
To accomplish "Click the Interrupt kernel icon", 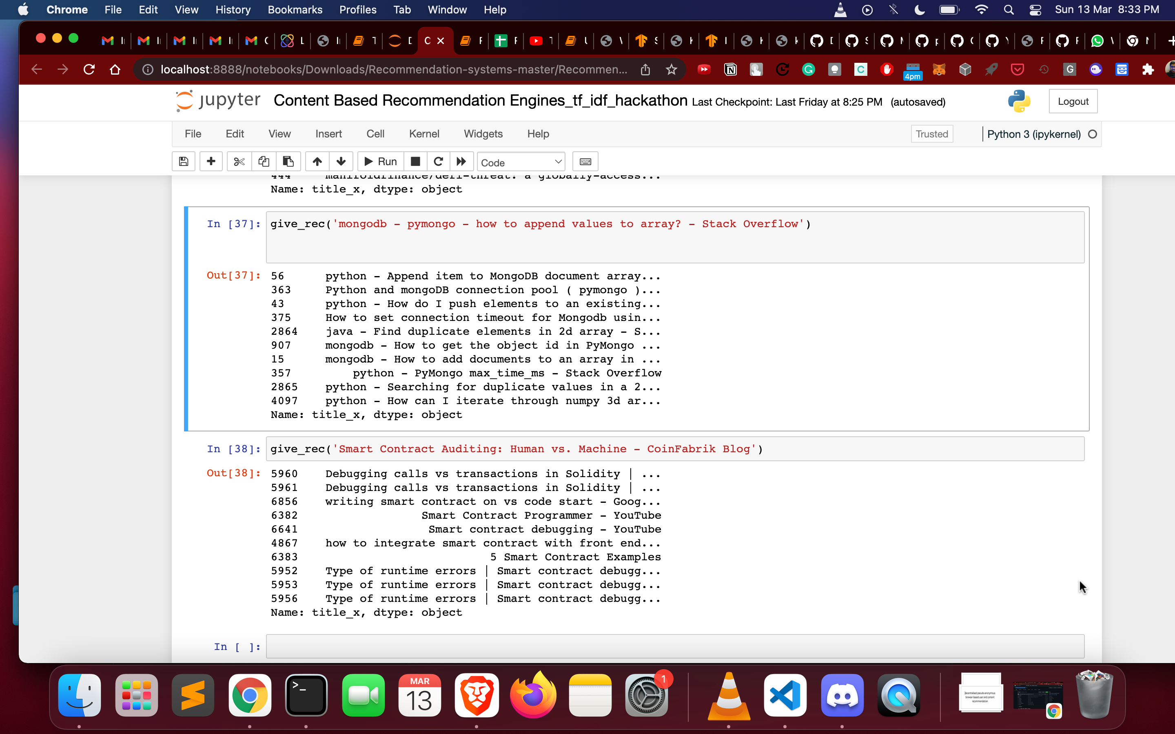I will tap(415, 161).
